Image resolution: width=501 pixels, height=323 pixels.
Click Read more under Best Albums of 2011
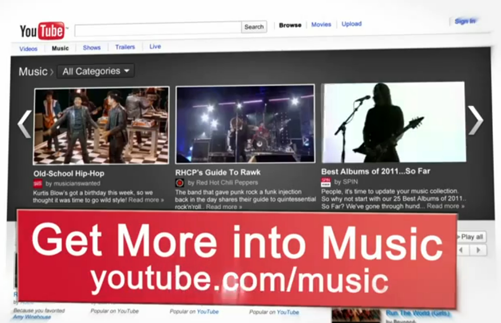[446, 206]
